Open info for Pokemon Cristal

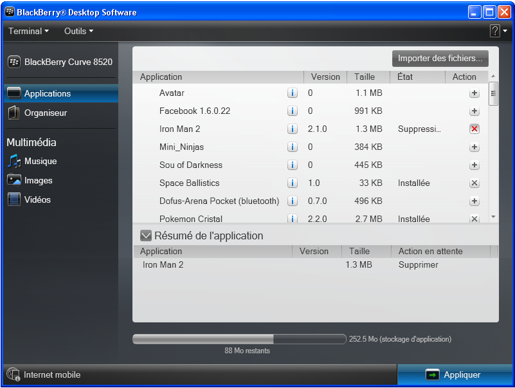(293, 218)
